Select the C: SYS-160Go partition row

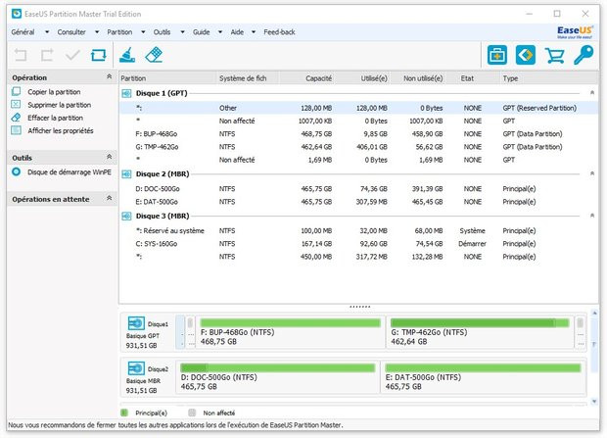(358, 244)
